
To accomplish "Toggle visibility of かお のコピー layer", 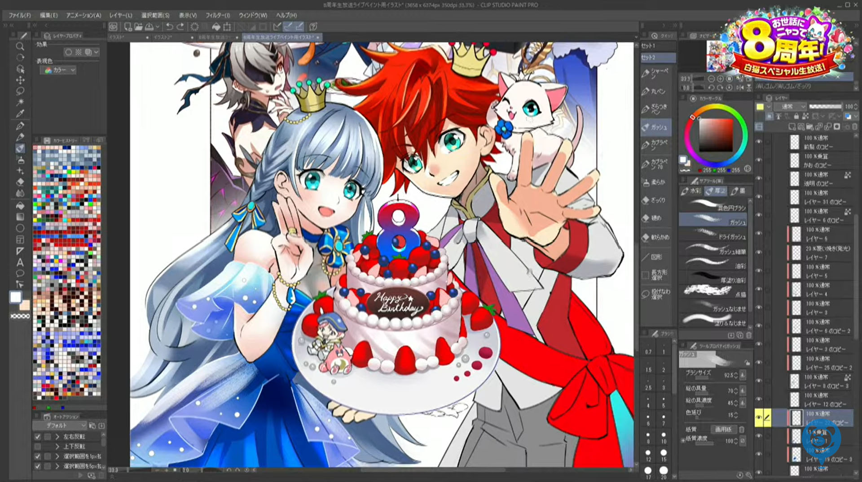I will (x=759, y=161).
